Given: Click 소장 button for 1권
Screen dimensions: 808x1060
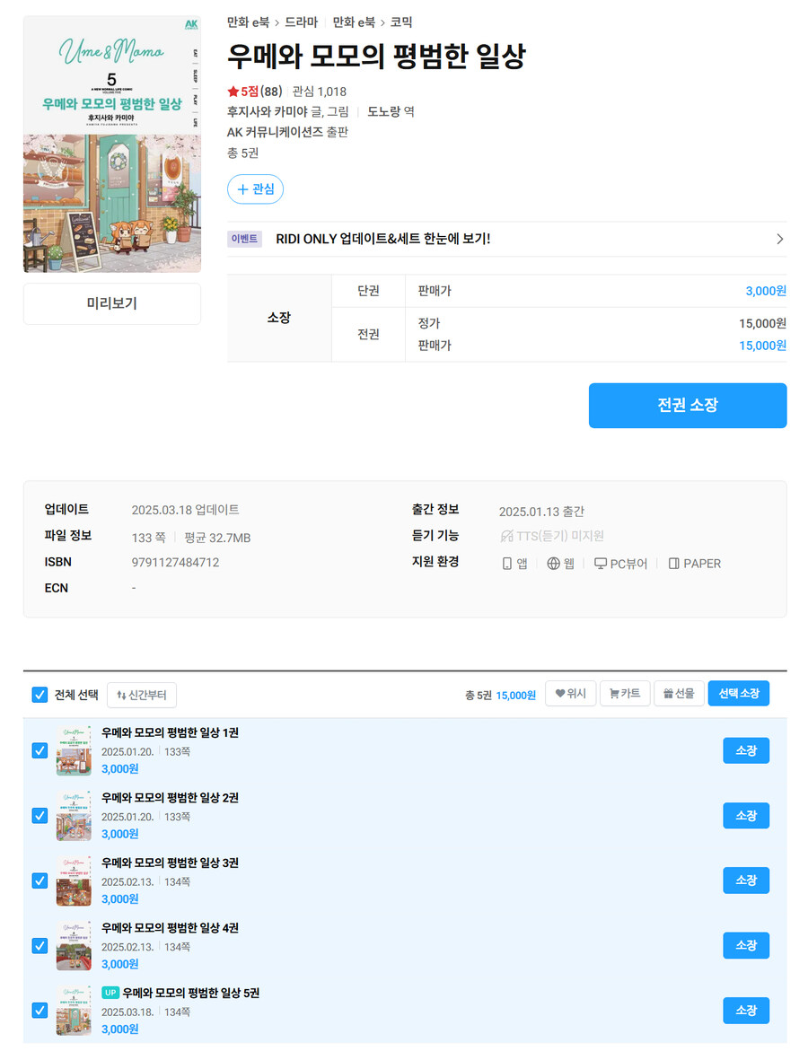Looking at the screenshot, I should point(746,750).
